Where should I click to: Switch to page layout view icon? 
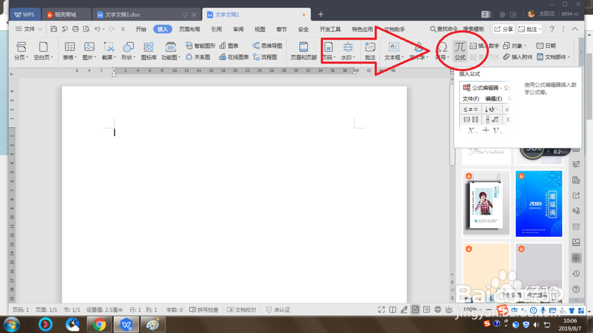click(x=415, y=309)
